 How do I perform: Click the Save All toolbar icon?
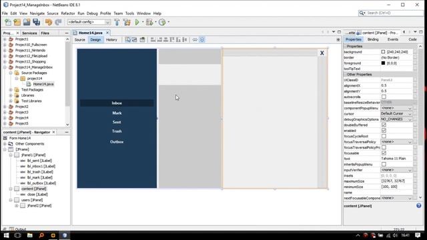click(36, 22)
